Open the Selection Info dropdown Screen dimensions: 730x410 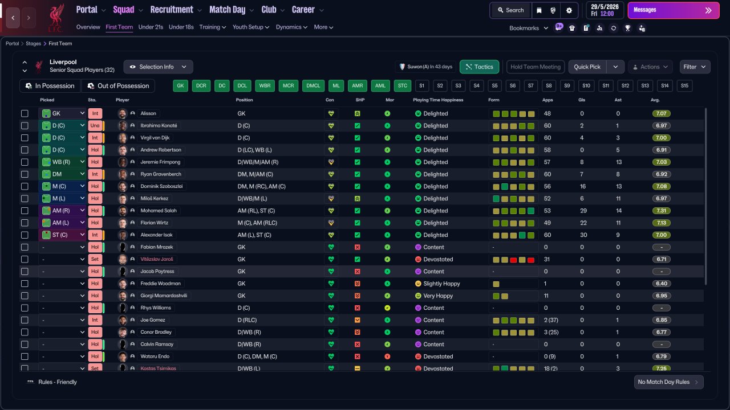tap(158, 67)
